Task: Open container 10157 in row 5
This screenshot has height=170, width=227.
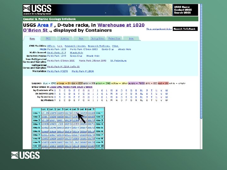Action: 83,127
